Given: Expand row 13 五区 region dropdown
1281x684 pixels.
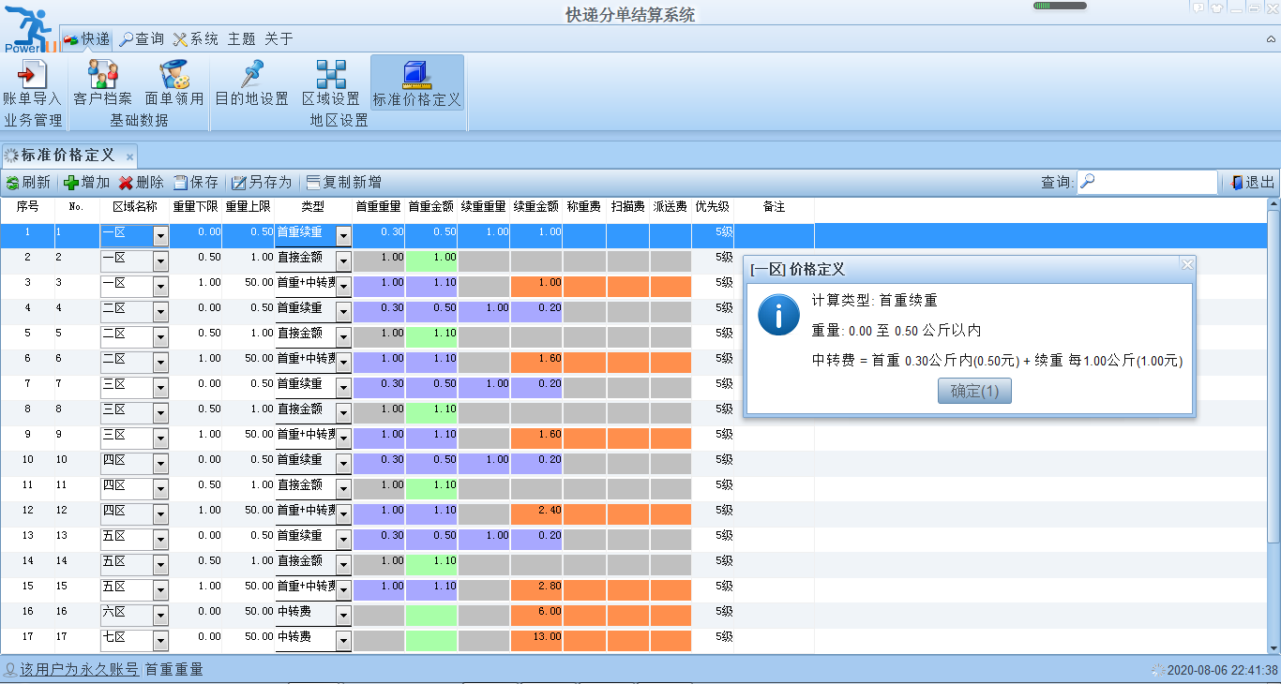Looking at the screenshot, I should coord(160,540).
